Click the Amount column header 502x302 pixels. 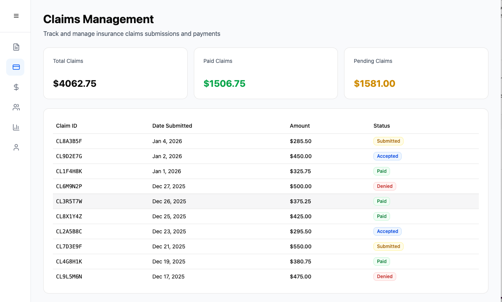coord(300,126)
